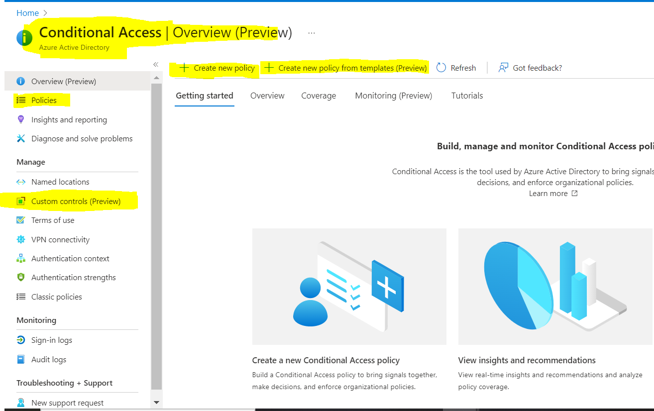Screen dimensions: 654x411
Task: Click the Home breadcrumb link
Action: (27, 13)
